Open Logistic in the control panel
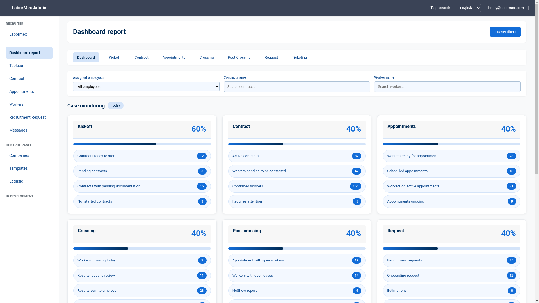This screenshot has height=303, width=539. click(x=29, y=181)
